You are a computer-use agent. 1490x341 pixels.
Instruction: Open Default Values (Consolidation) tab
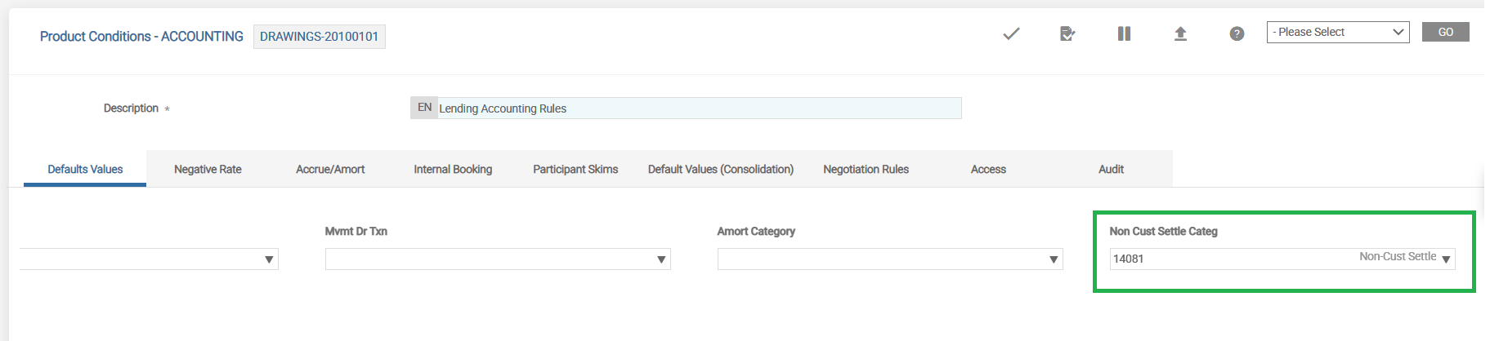pos(720,170)
